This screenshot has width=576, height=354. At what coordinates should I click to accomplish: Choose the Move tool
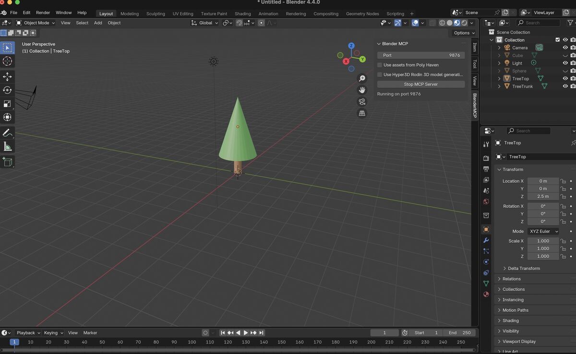[x=7, y=77]
